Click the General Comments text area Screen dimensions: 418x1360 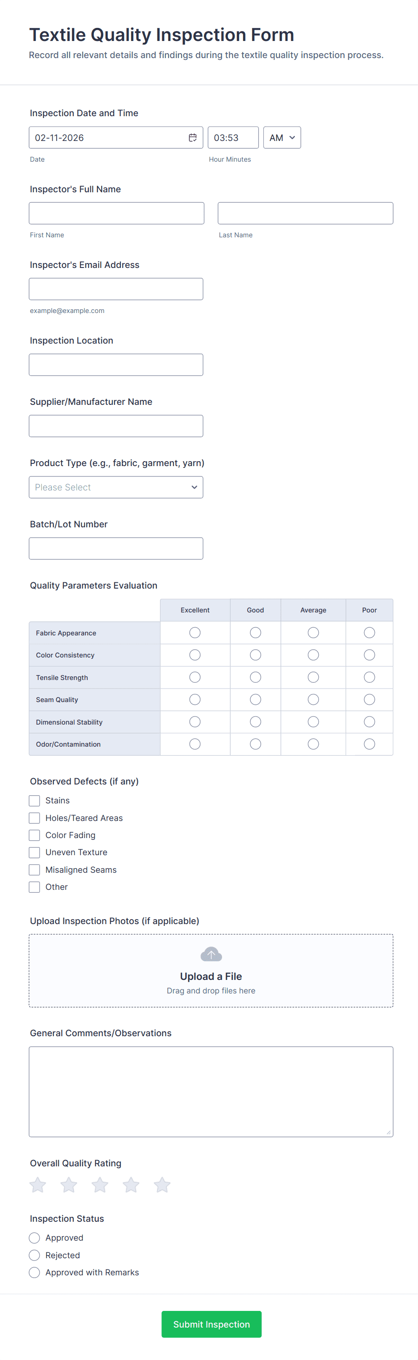tap(211, 1091)
